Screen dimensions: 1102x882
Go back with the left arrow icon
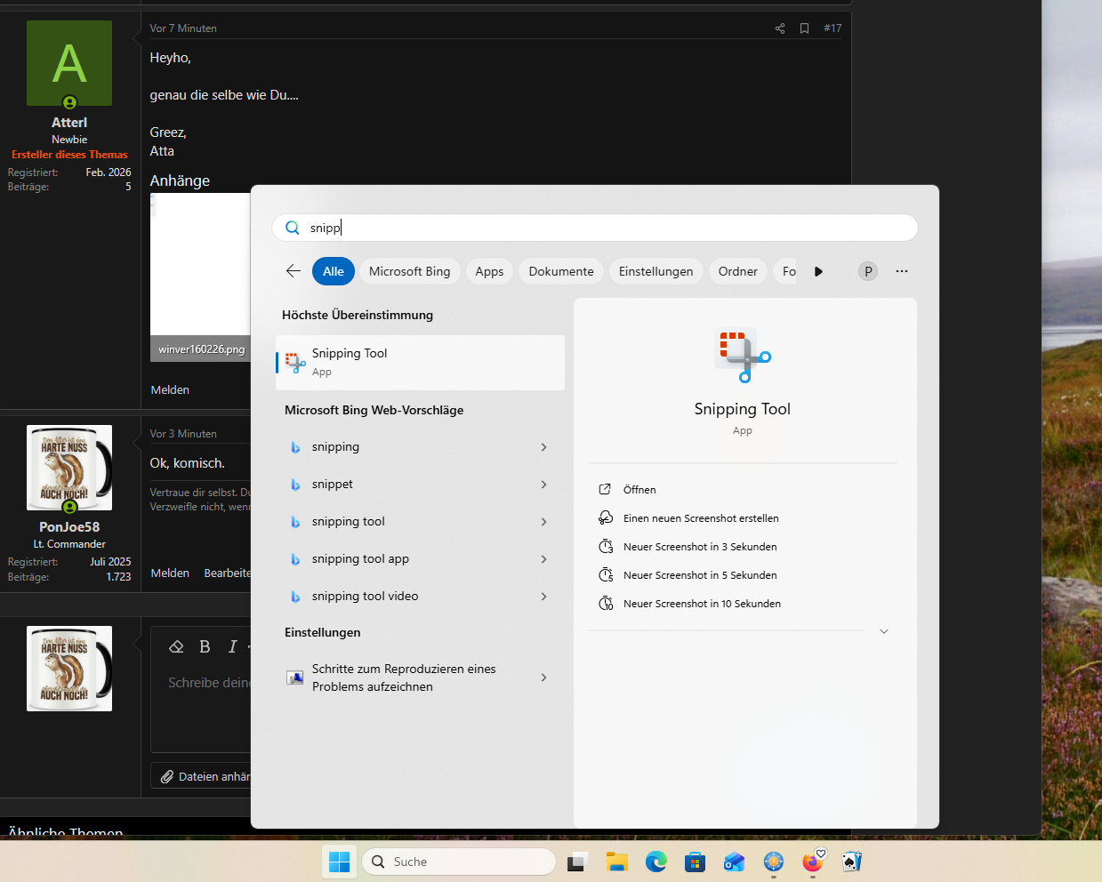[x=294, y=271]
